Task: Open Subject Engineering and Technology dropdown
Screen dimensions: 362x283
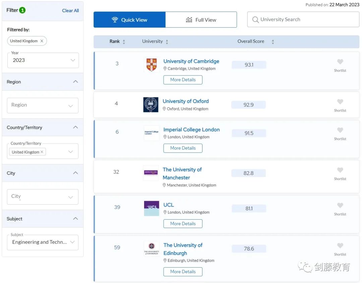Action: pos(43,242)
